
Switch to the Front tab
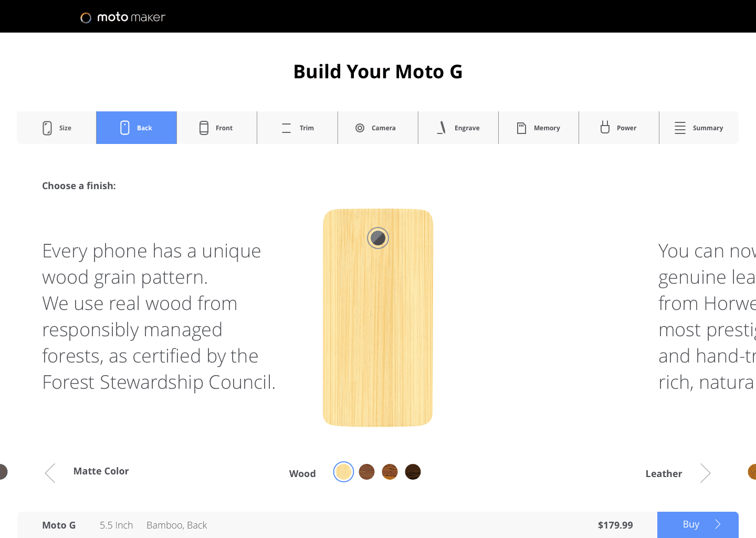click(217, 128)
